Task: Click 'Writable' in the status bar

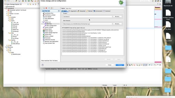Action: (x=105, y=85)
